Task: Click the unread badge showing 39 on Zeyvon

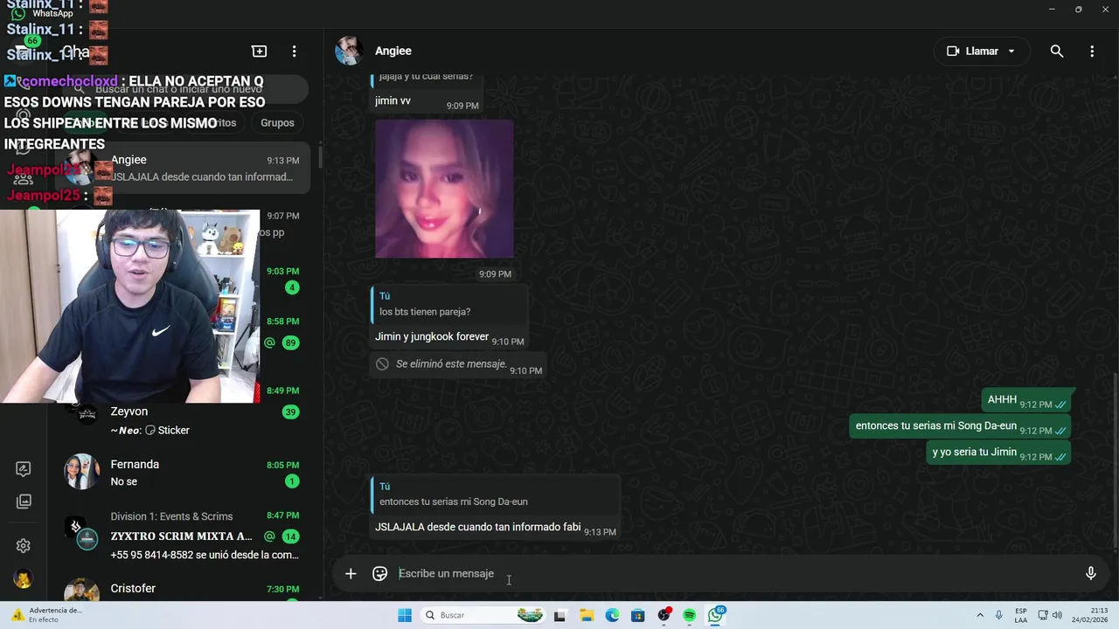Action: click(x=290, y=412)
